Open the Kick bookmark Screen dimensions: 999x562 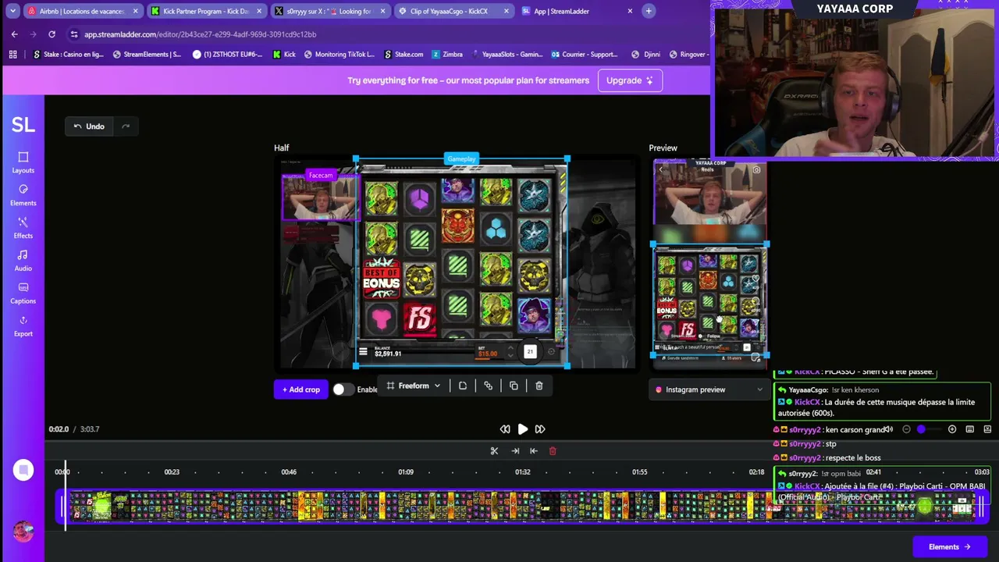pyautogui.click(x=284, y=55)
